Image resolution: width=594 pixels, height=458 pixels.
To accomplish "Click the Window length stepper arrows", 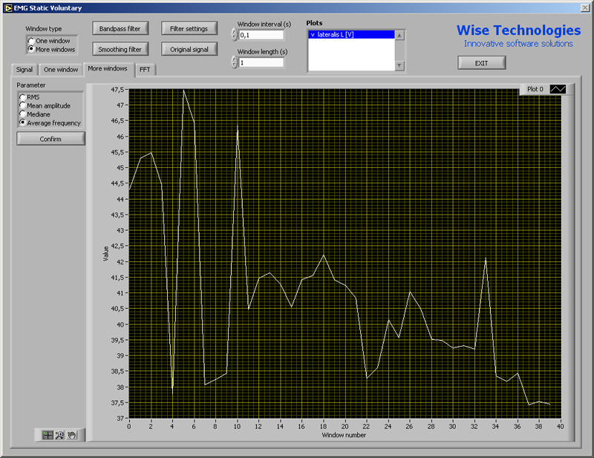I will pos(235,62).
